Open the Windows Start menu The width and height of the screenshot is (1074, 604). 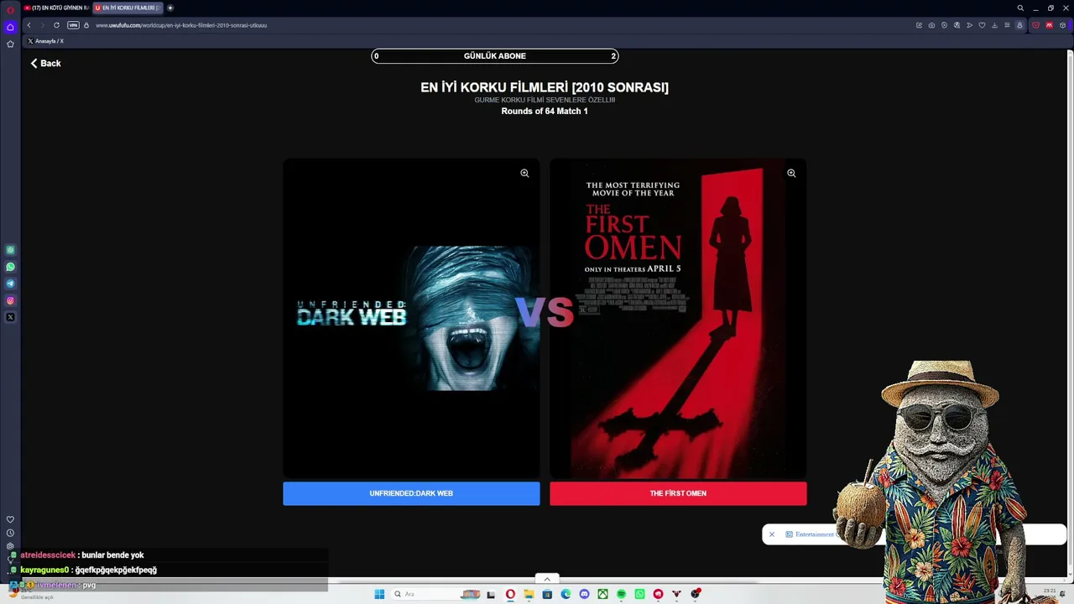pos(379,594)
